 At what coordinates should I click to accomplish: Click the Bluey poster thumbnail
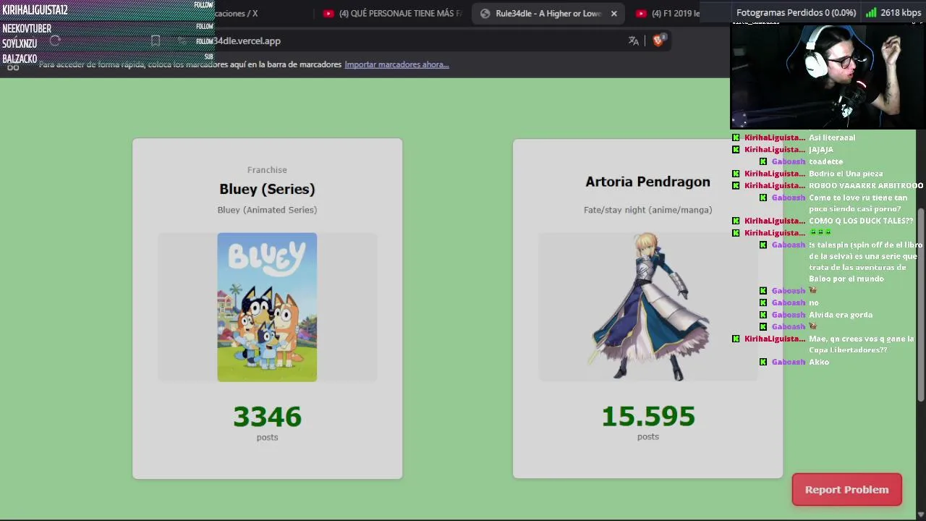267,307
